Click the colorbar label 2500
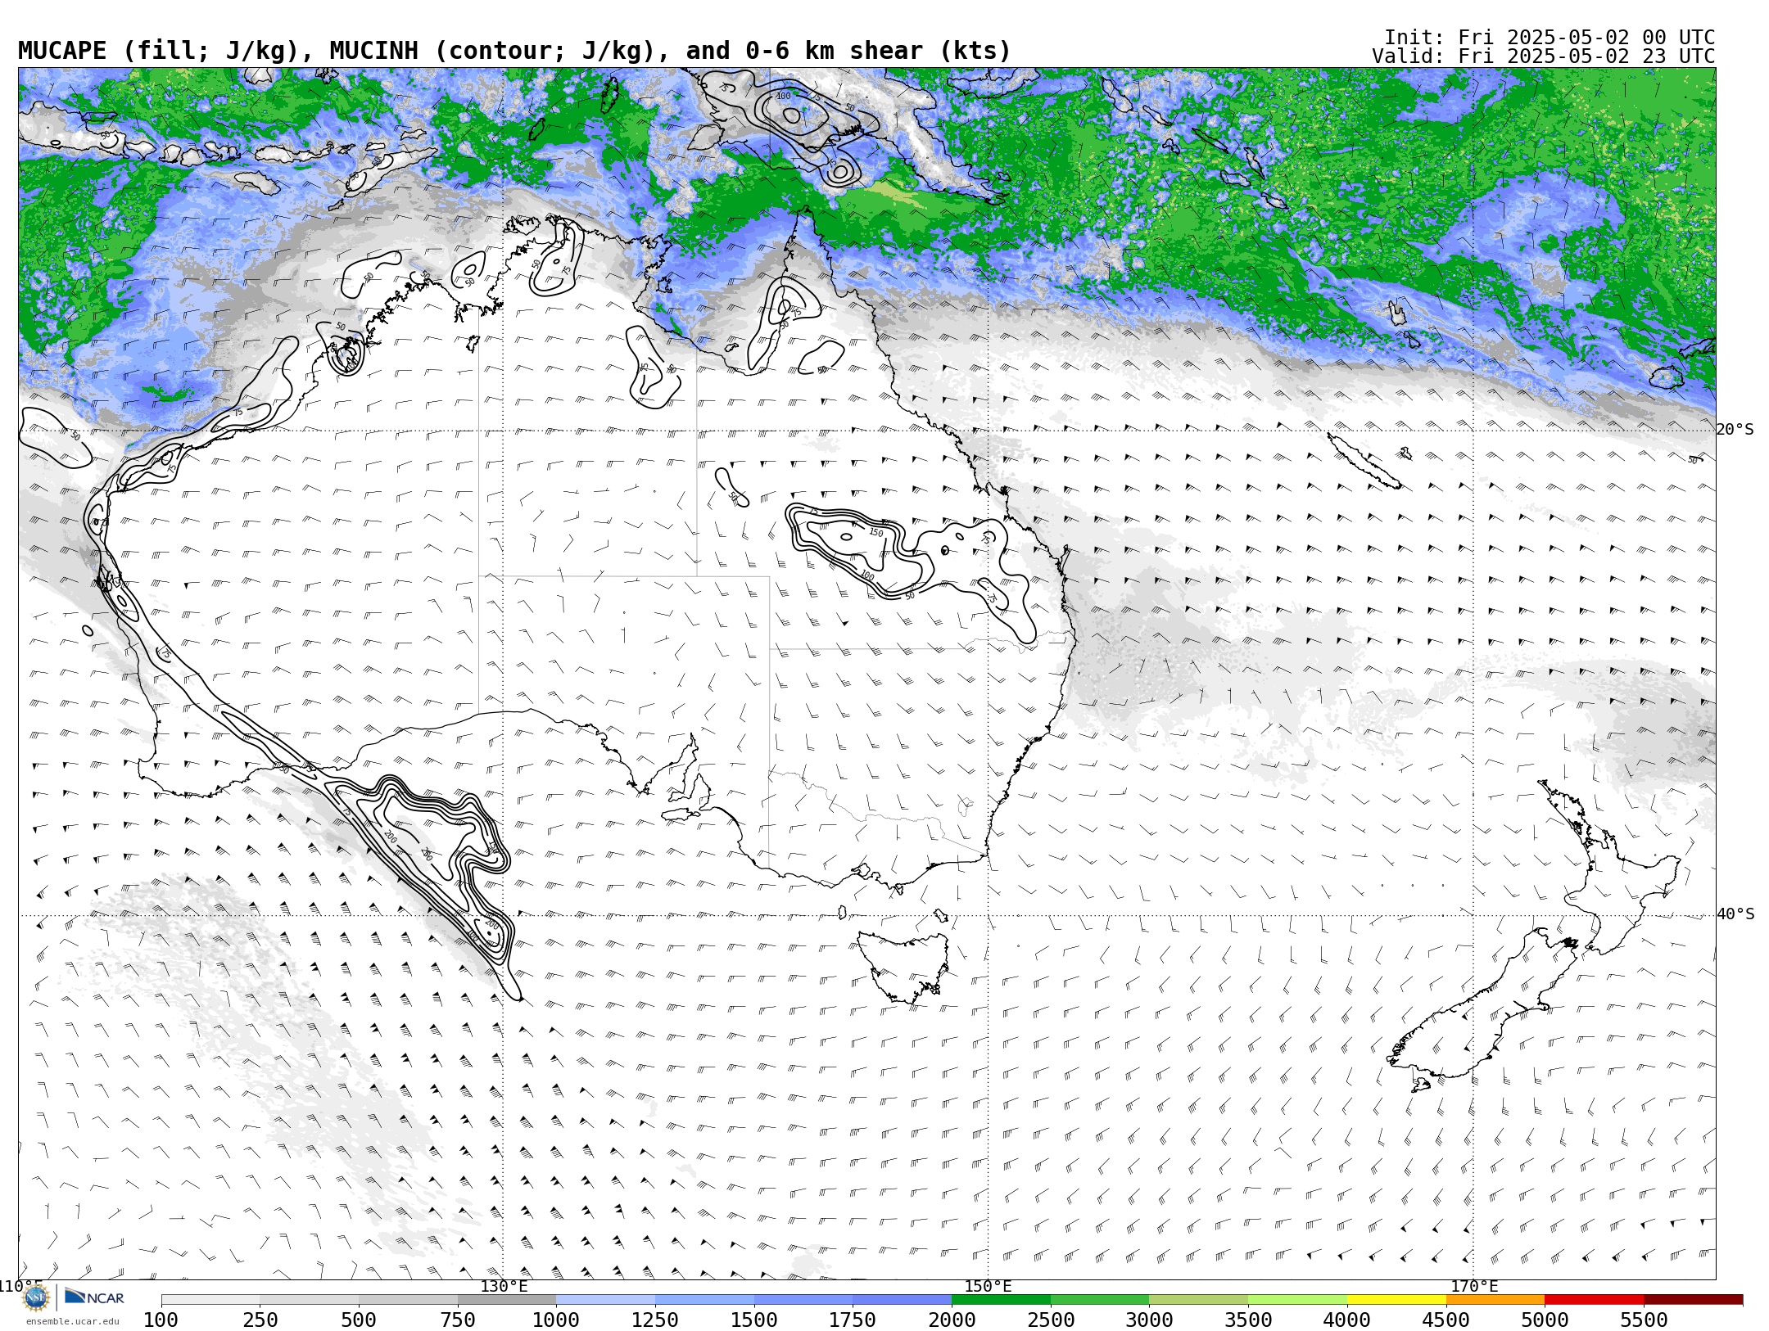Image resolution: width=1769 pixels, height=1331 pixels. click(1051, 1320)
